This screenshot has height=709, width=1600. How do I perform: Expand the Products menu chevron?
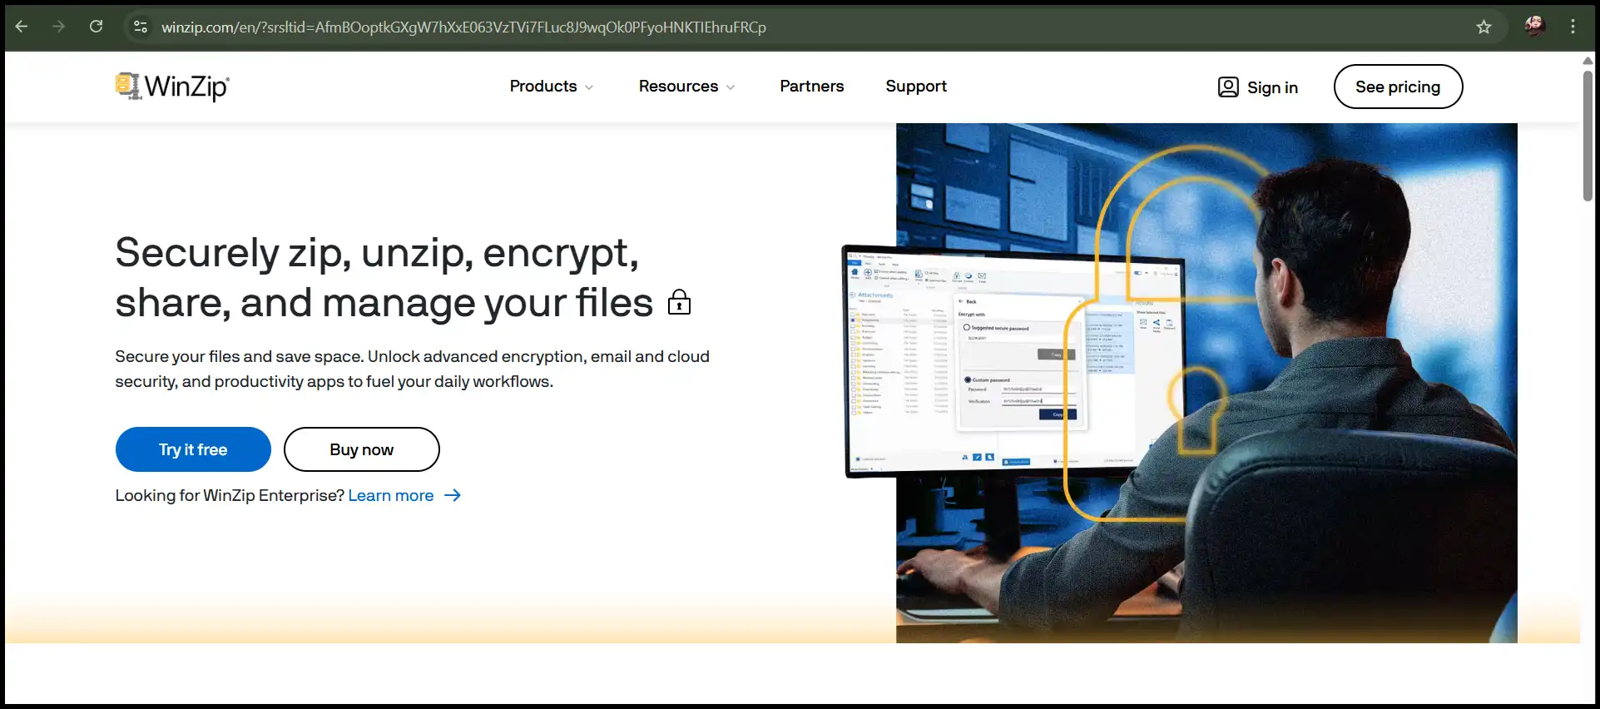pos(589,87)
